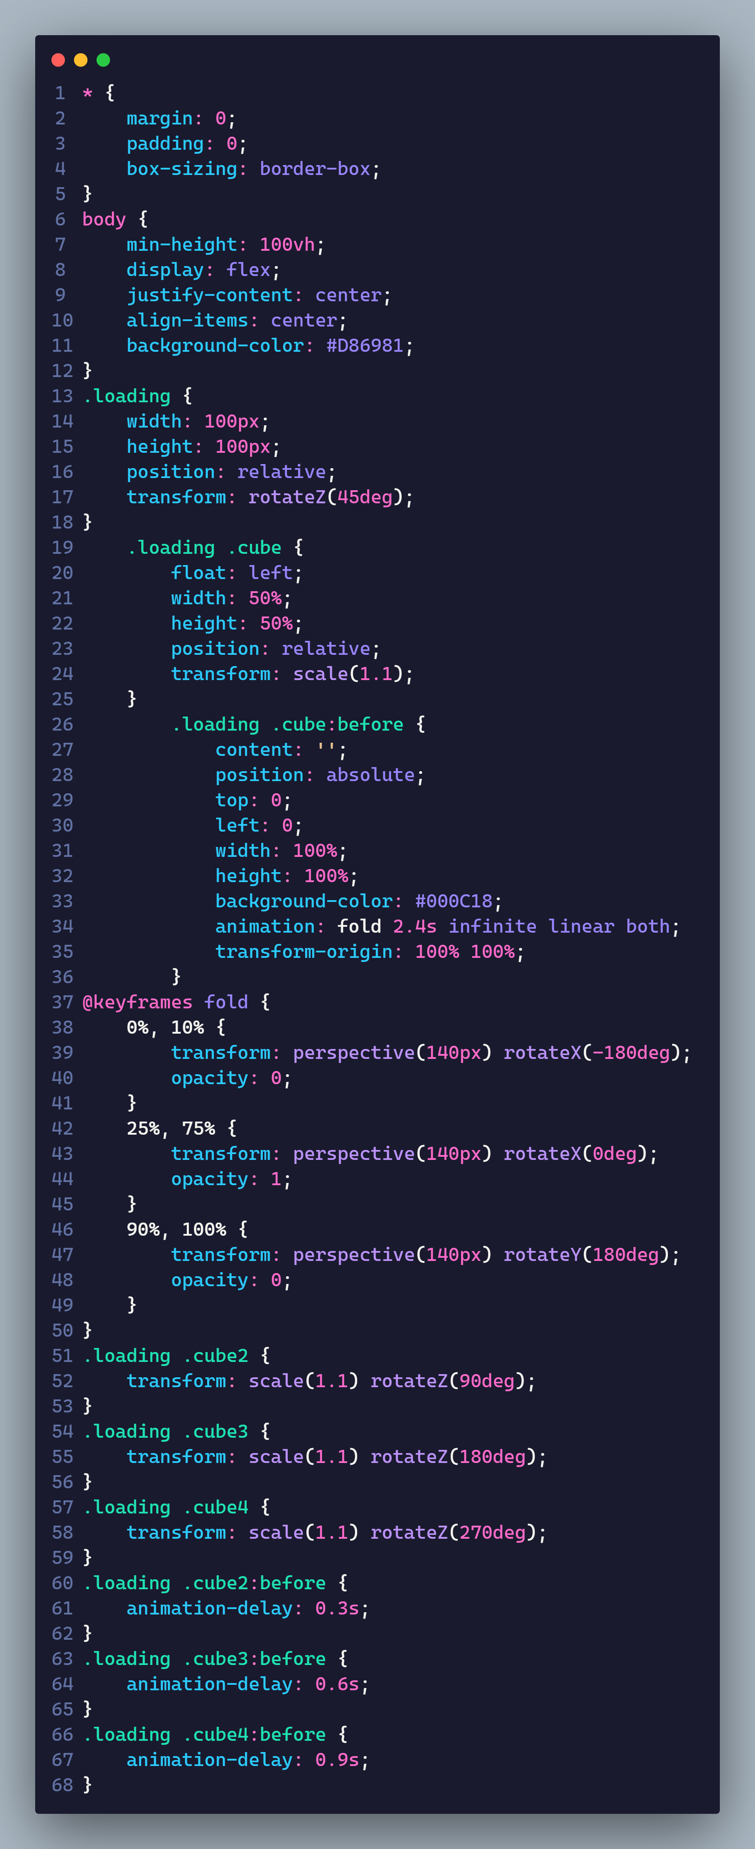Click the display property
The image size is (755, 1849).
click(x=165, y=270)
